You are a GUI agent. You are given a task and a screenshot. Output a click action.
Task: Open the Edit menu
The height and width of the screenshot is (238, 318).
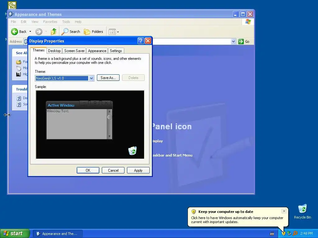click(x=24, y=22)
